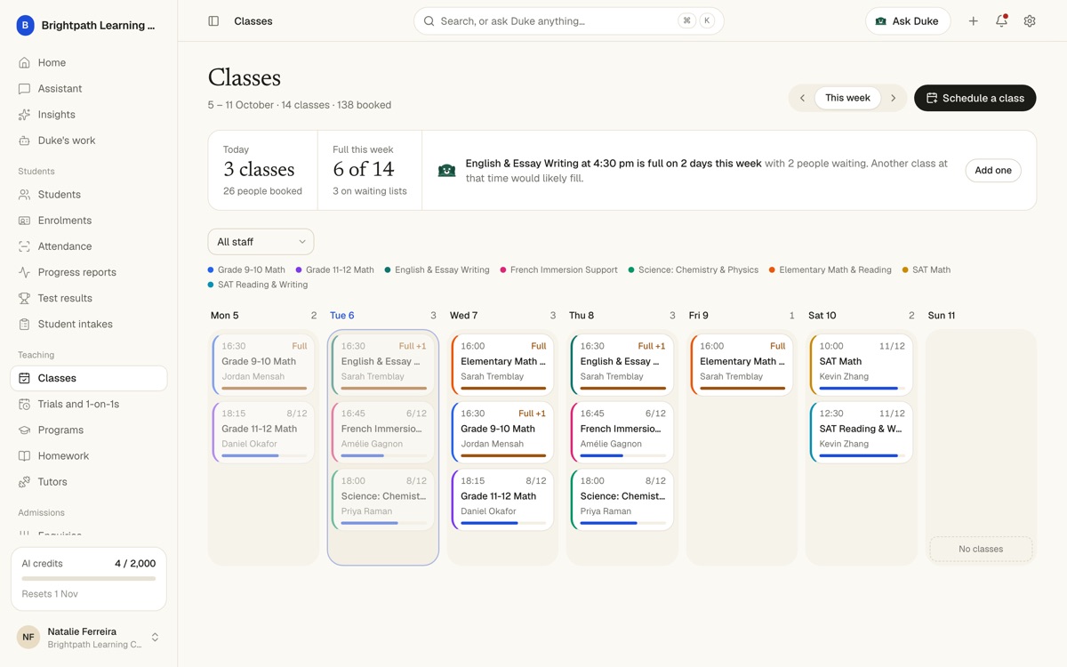This screenshot has width=1067, height=667.
Task: Open the Insights page
Action: click(x=89, y=115)
